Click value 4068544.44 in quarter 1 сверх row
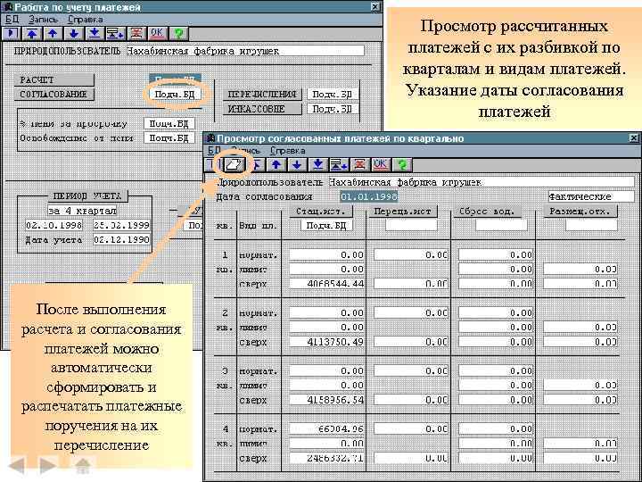The image size is (642, 482). tap(326, 284)
